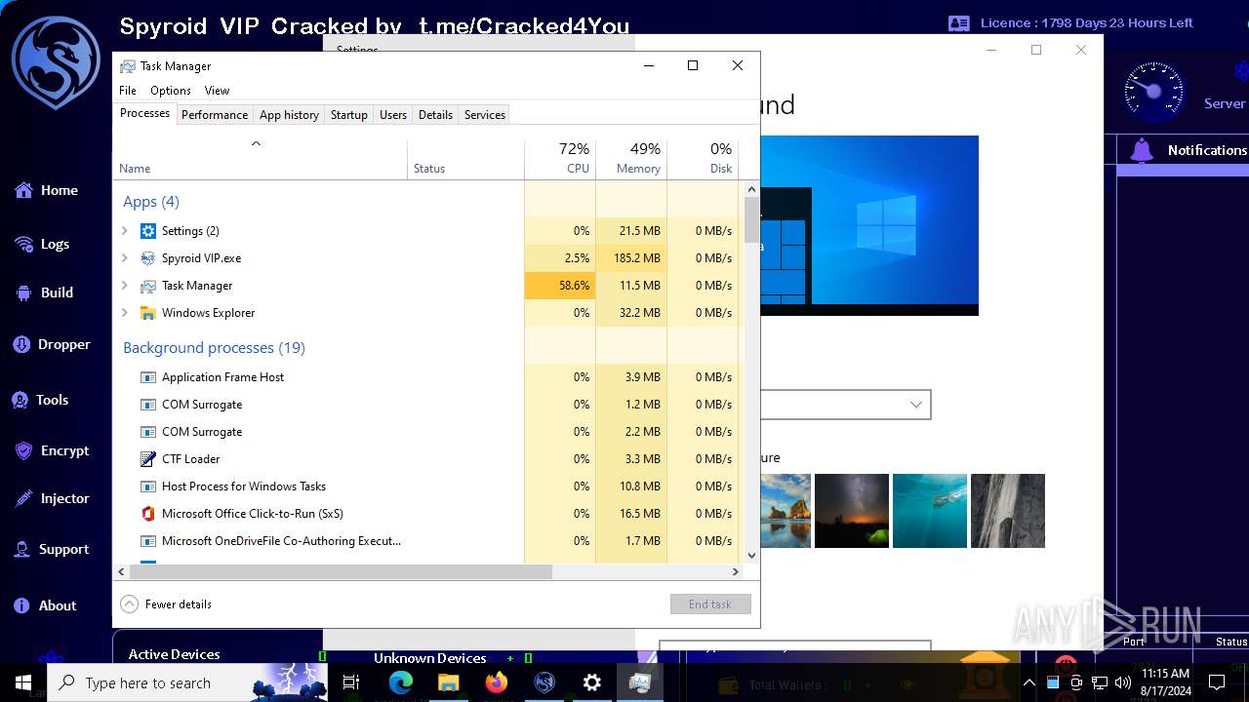Screen dimensions: 1249x702
Task: Click the network icon in system tray
Action: tap(1099, 682)
